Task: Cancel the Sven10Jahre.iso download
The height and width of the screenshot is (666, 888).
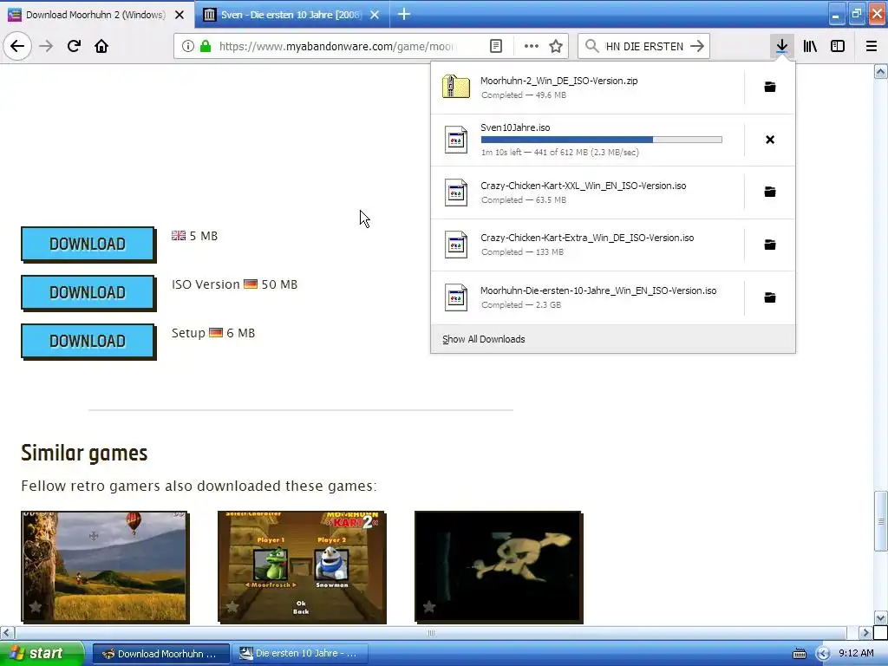Action: point(770,140)
